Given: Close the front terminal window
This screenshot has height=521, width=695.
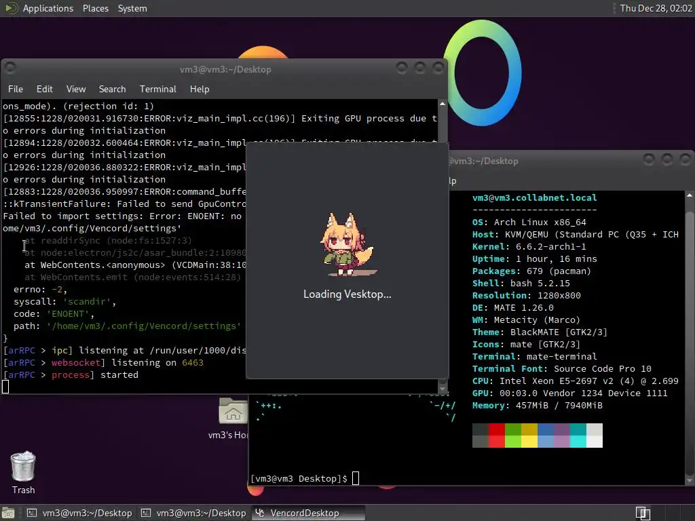Looking at the screenshot, I should pyautogui.click(x=438, y=67).
